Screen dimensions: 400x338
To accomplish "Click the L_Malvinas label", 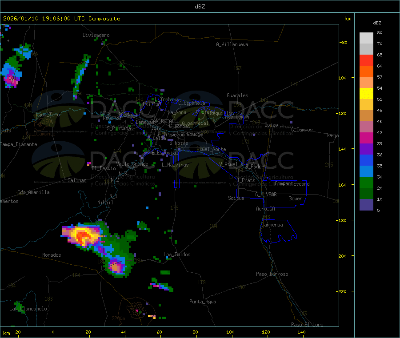I will [175, 165].
